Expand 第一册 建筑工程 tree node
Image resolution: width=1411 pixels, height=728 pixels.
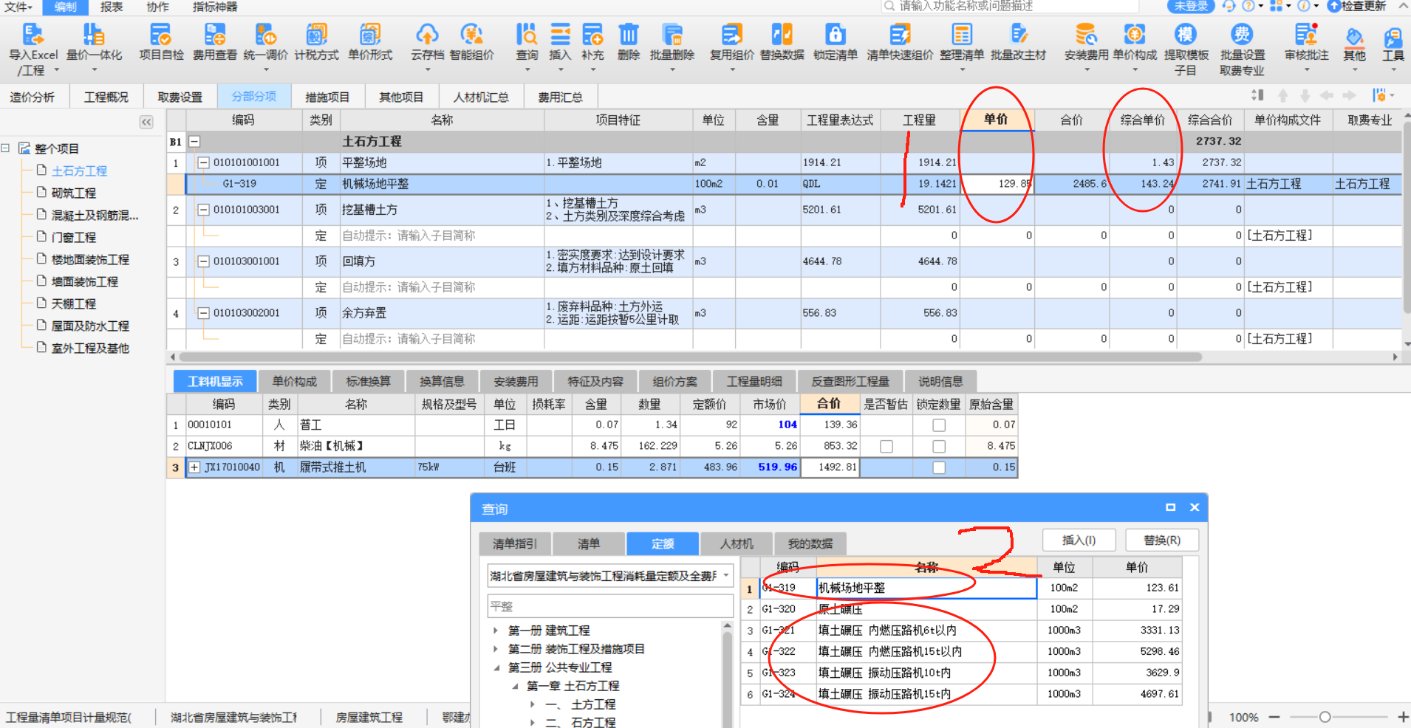(496, 631)
